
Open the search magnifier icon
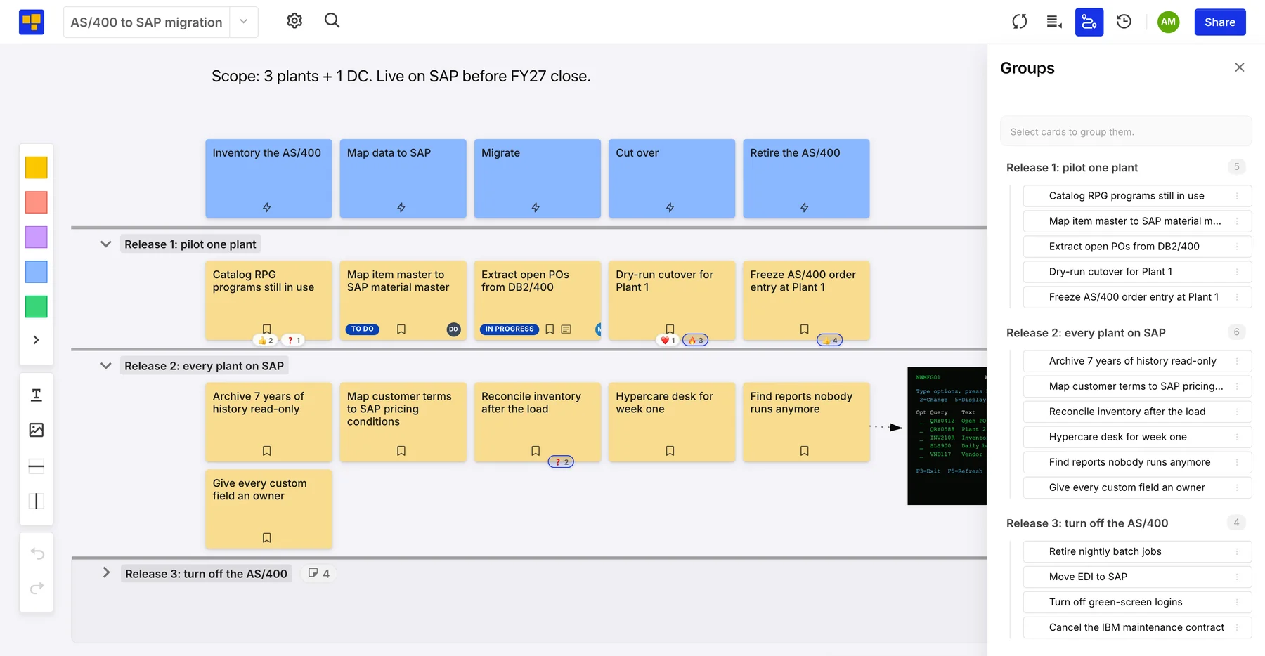332,21
